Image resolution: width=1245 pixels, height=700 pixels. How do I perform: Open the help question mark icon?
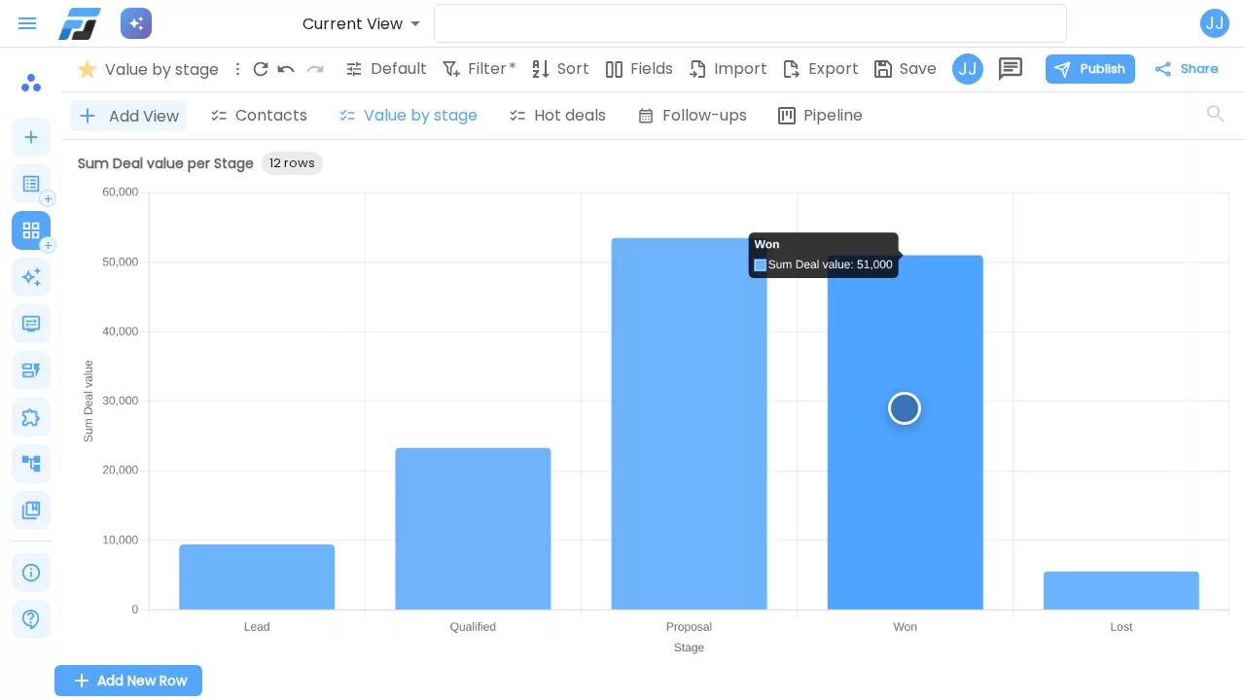[x=31, y=619]
